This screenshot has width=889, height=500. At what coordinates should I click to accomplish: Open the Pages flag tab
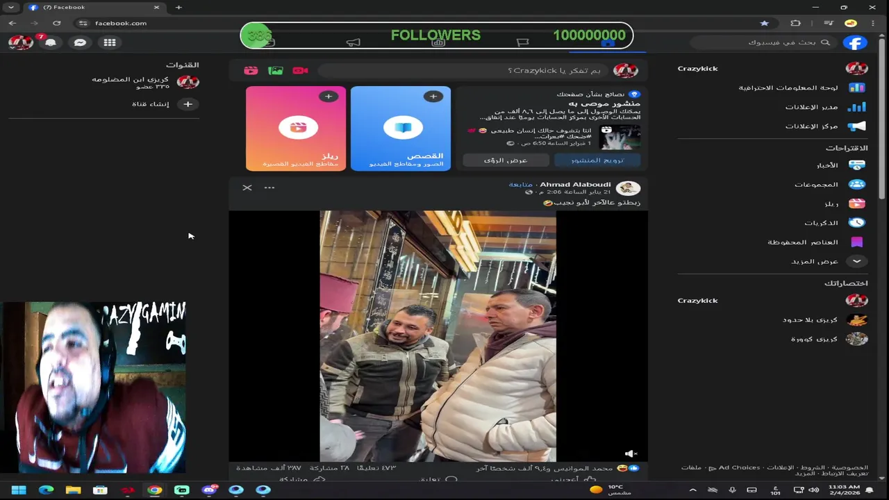pyautogui.click(x=523, y=42)
